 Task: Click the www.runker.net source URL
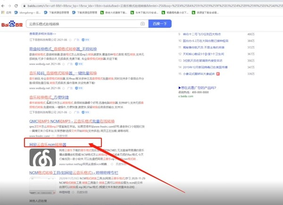tap(84, 164)
